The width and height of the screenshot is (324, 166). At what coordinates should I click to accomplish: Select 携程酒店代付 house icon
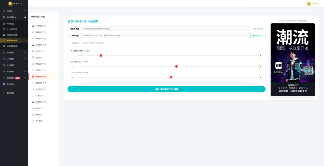coord(33,64)
